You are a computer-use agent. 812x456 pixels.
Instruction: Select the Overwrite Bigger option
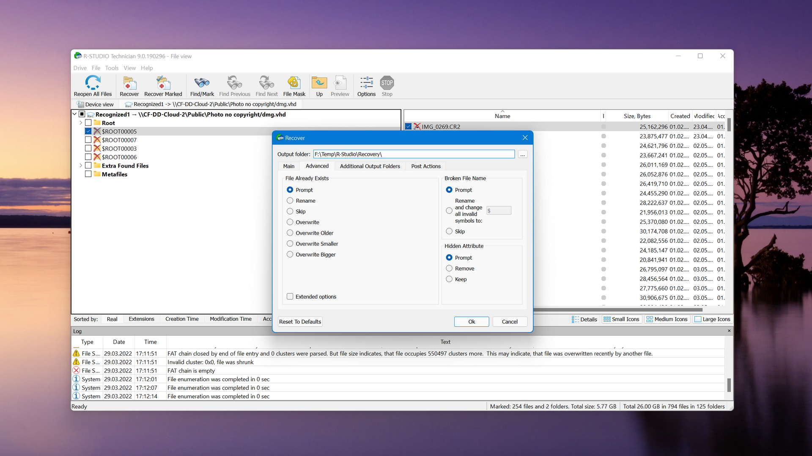(x=290, y=254)
